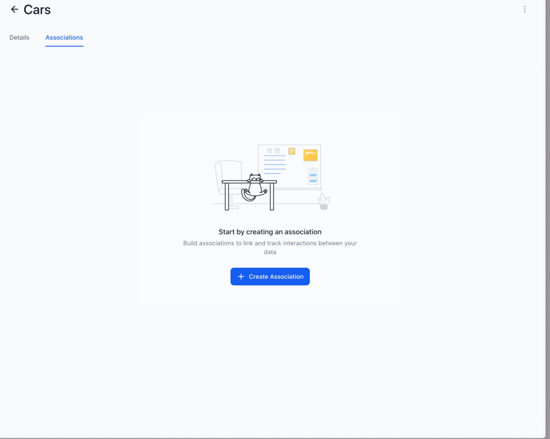
Task: Click the left grey clipboard icon on whiteboard
Action: coord(270,151)
